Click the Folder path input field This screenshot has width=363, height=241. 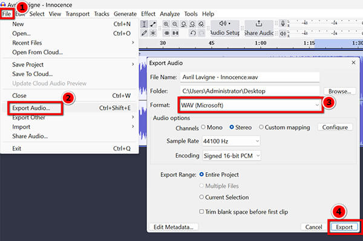click(x=250, y=91)
